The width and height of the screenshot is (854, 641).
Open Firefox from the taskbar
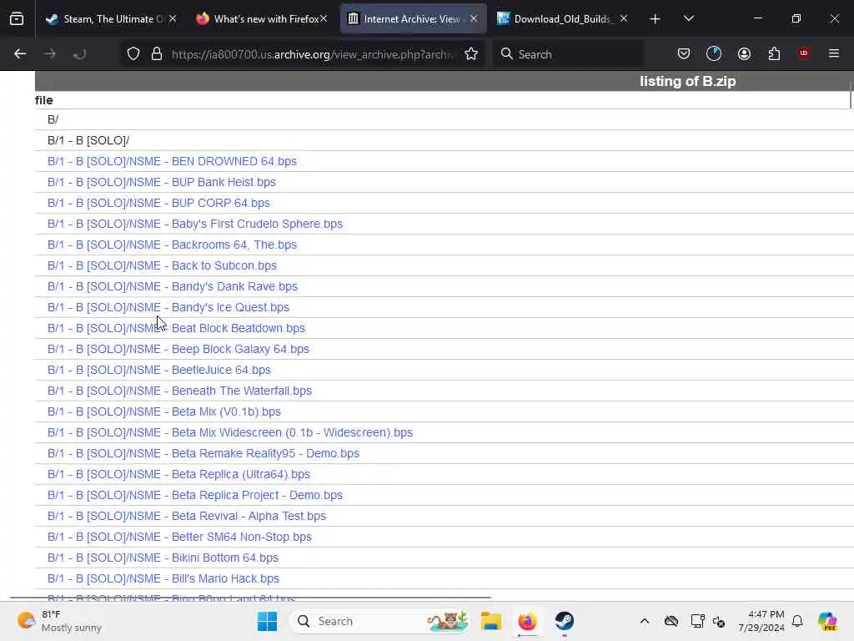pos(527,621)
